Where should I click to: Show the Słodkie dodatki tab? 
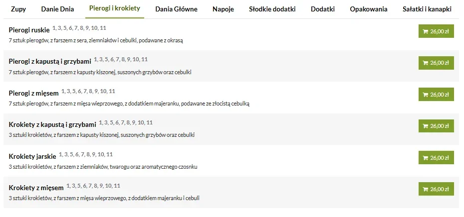[272, 9]
